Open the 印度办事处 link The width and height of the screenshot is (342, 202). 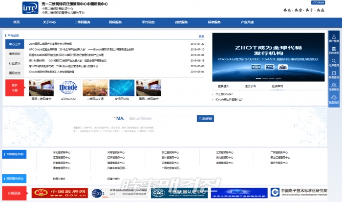(x=113, y=179)
